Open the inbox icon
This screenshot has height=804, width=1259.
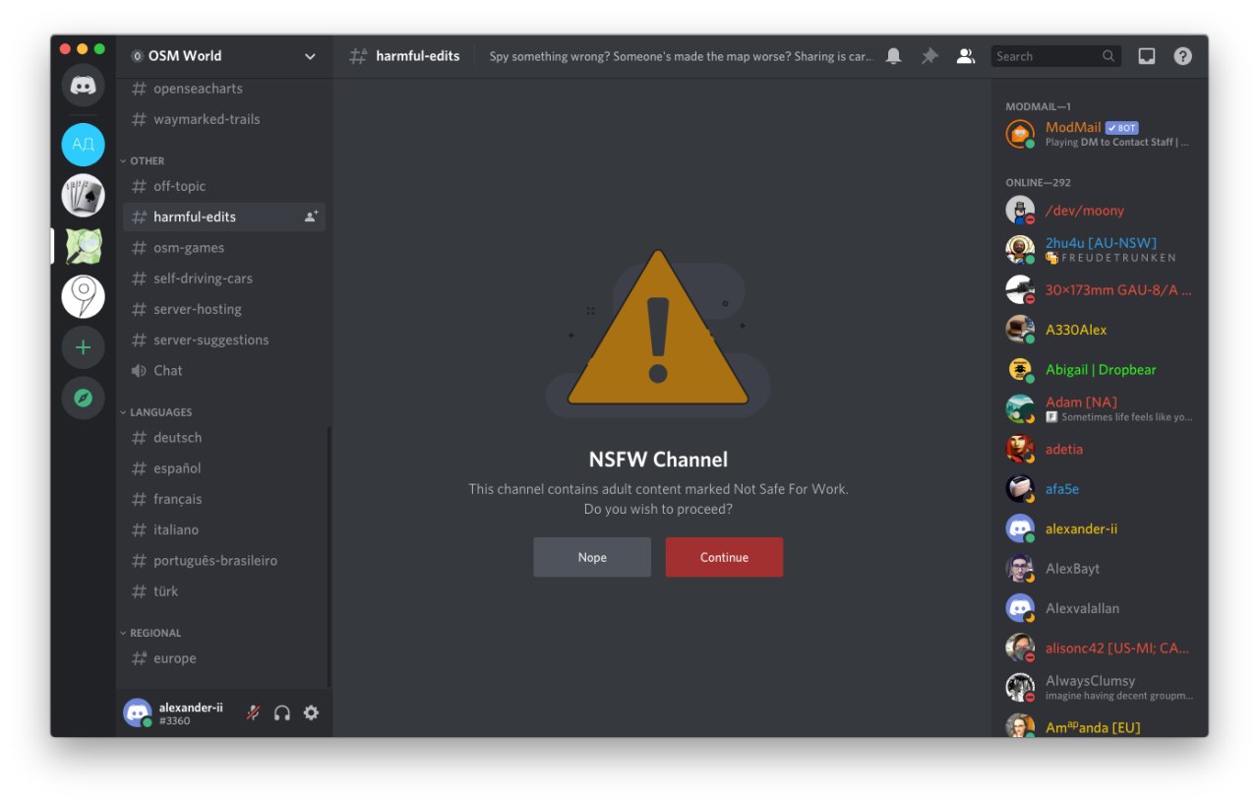[1147, 56]
